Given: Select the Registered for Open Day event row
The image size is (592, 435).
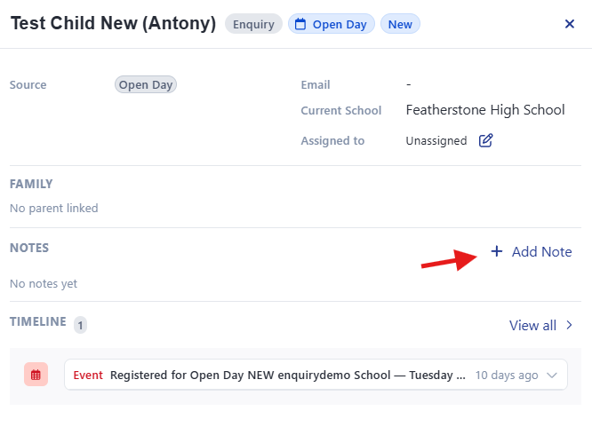Looking at the screenshot, I should coord(316,375).
